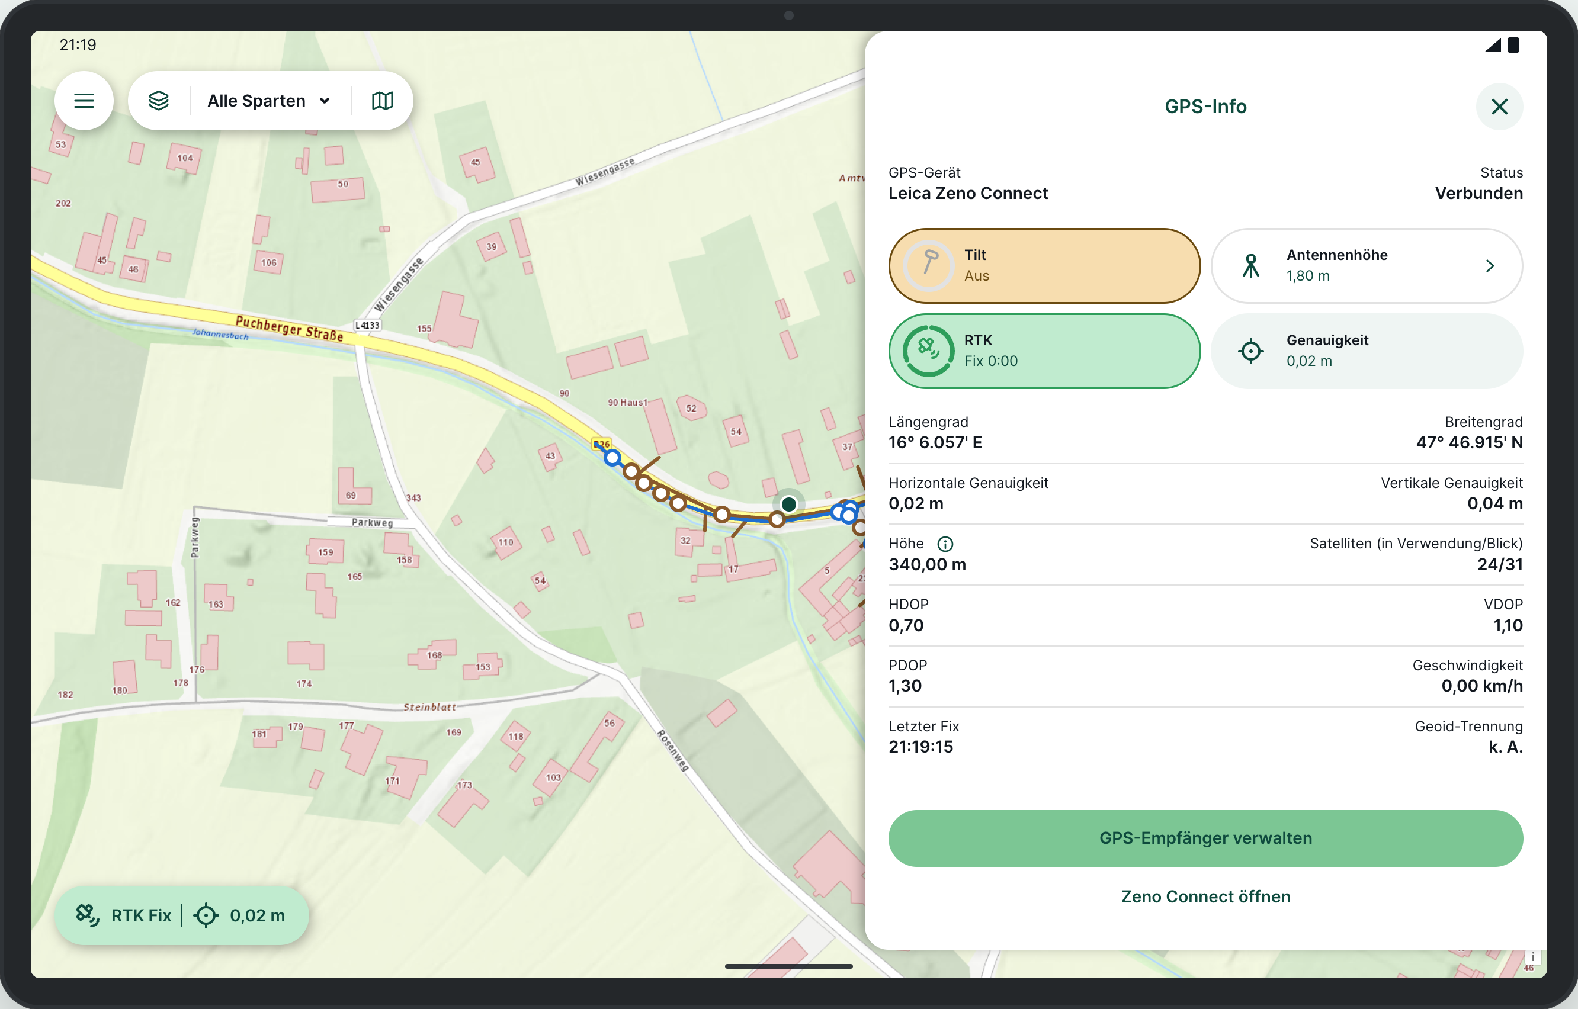Select the RTK Fix 0:00 card
The height and width of the screenshot is (1009, 1578).
(1044, 351)
